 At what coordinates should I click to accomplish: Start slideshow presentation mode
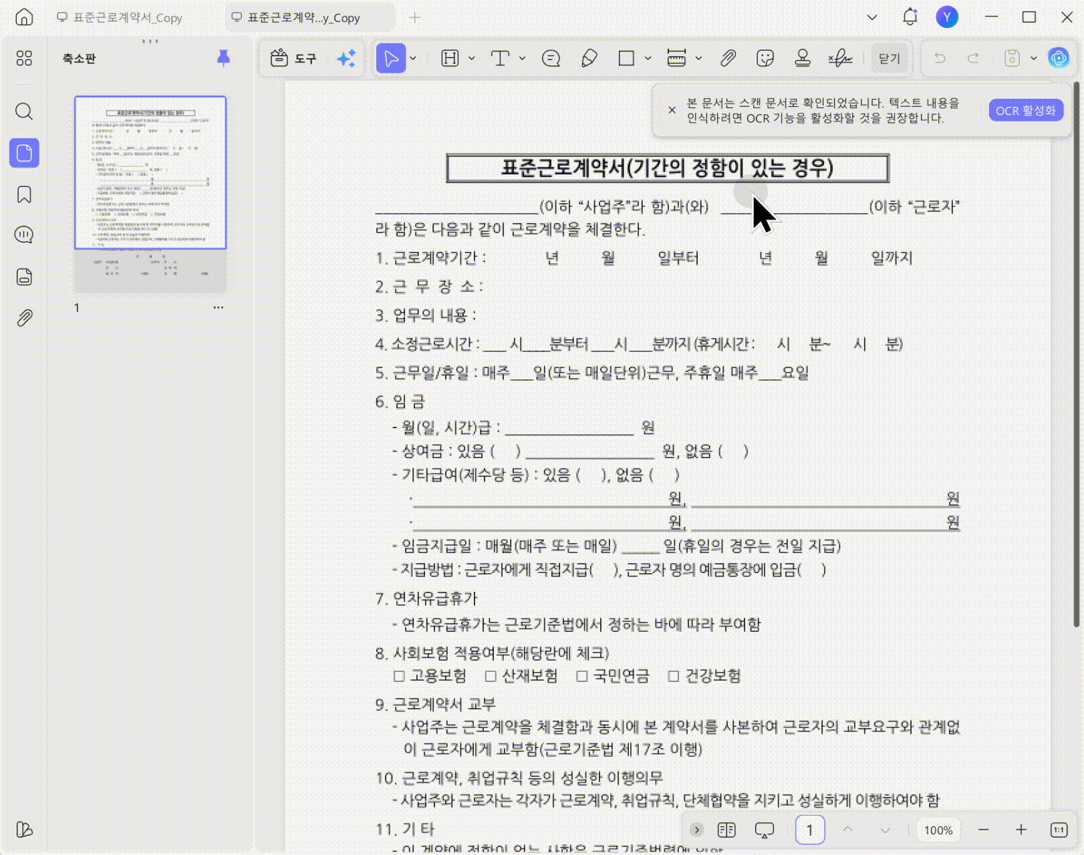pos(764,830)
